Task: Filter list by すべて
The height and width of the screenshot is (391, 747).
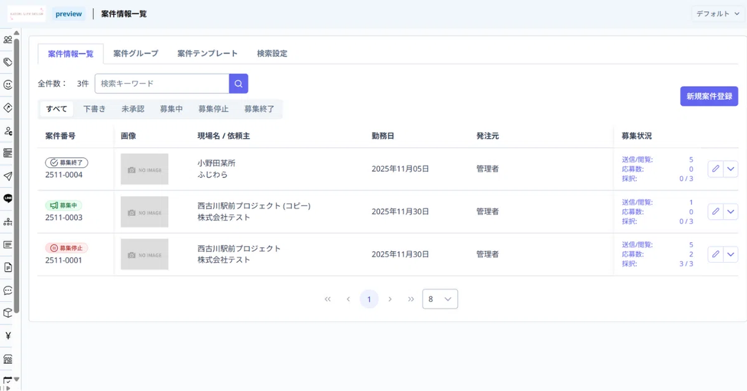Action: [57, 109]
